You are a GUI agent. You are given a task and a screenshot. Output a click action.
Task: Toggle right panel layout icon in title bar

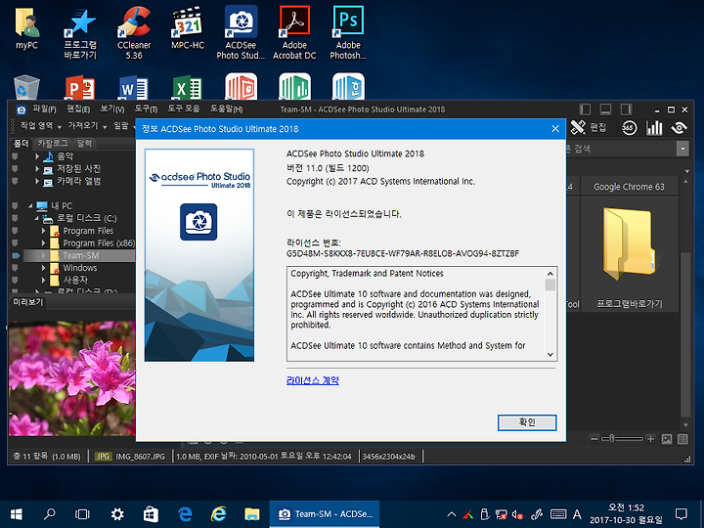pos(627,110)
